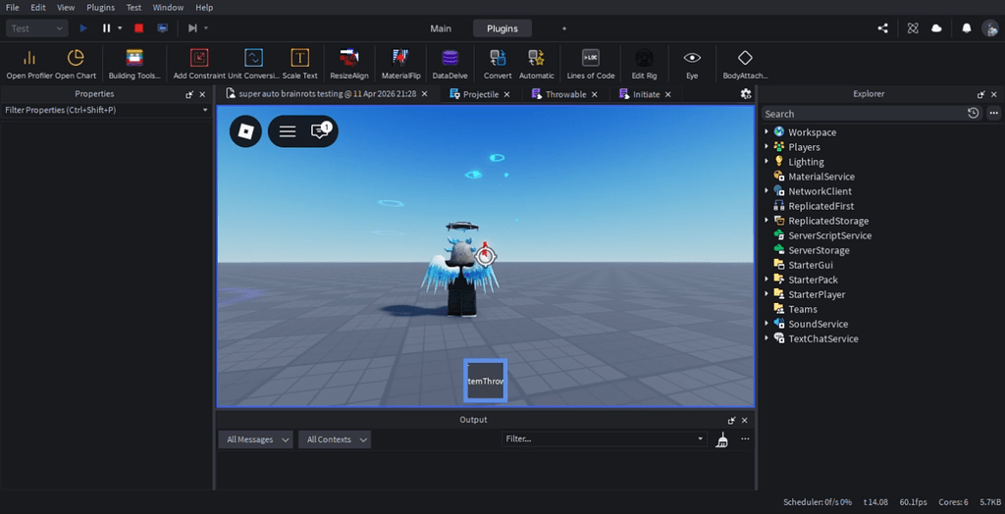
Task: Expand the StarterPack tree node
Action: [x=766, y=279]
